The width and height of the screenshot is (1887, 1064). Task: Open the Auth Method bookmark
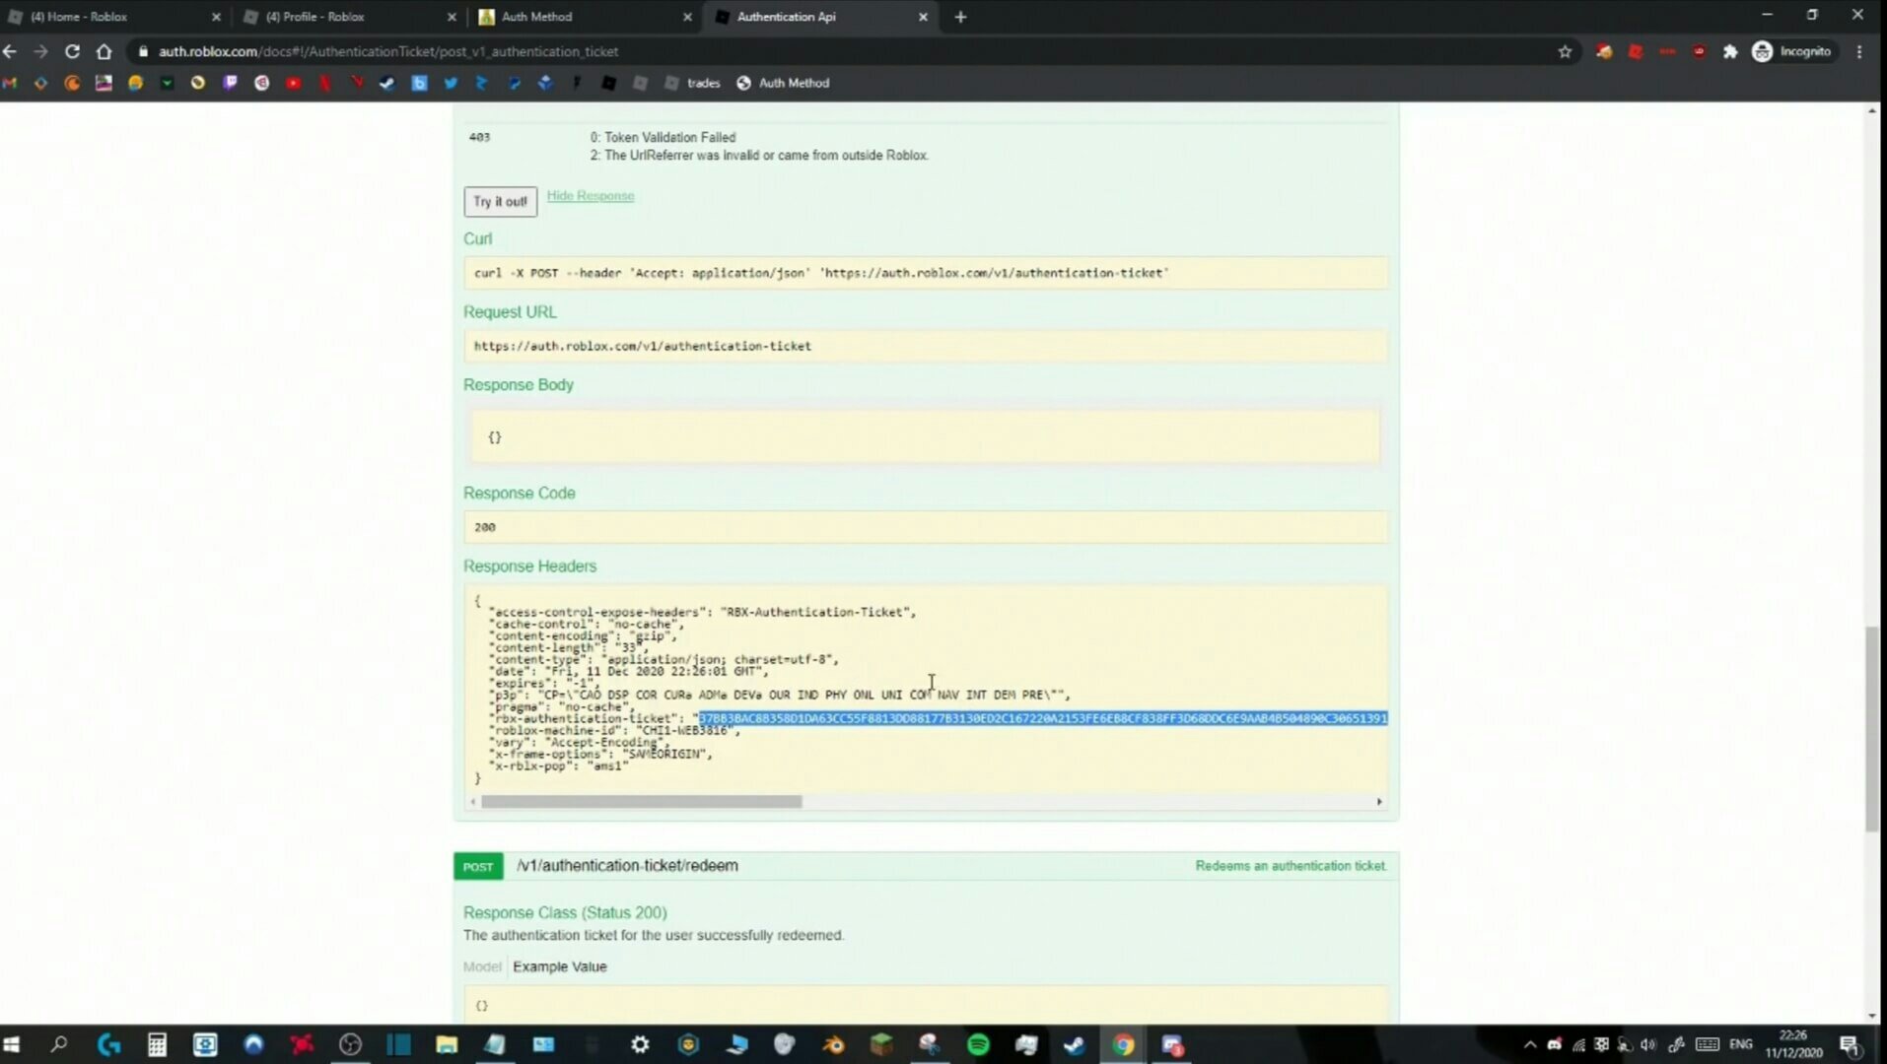(x=783, y=83)
